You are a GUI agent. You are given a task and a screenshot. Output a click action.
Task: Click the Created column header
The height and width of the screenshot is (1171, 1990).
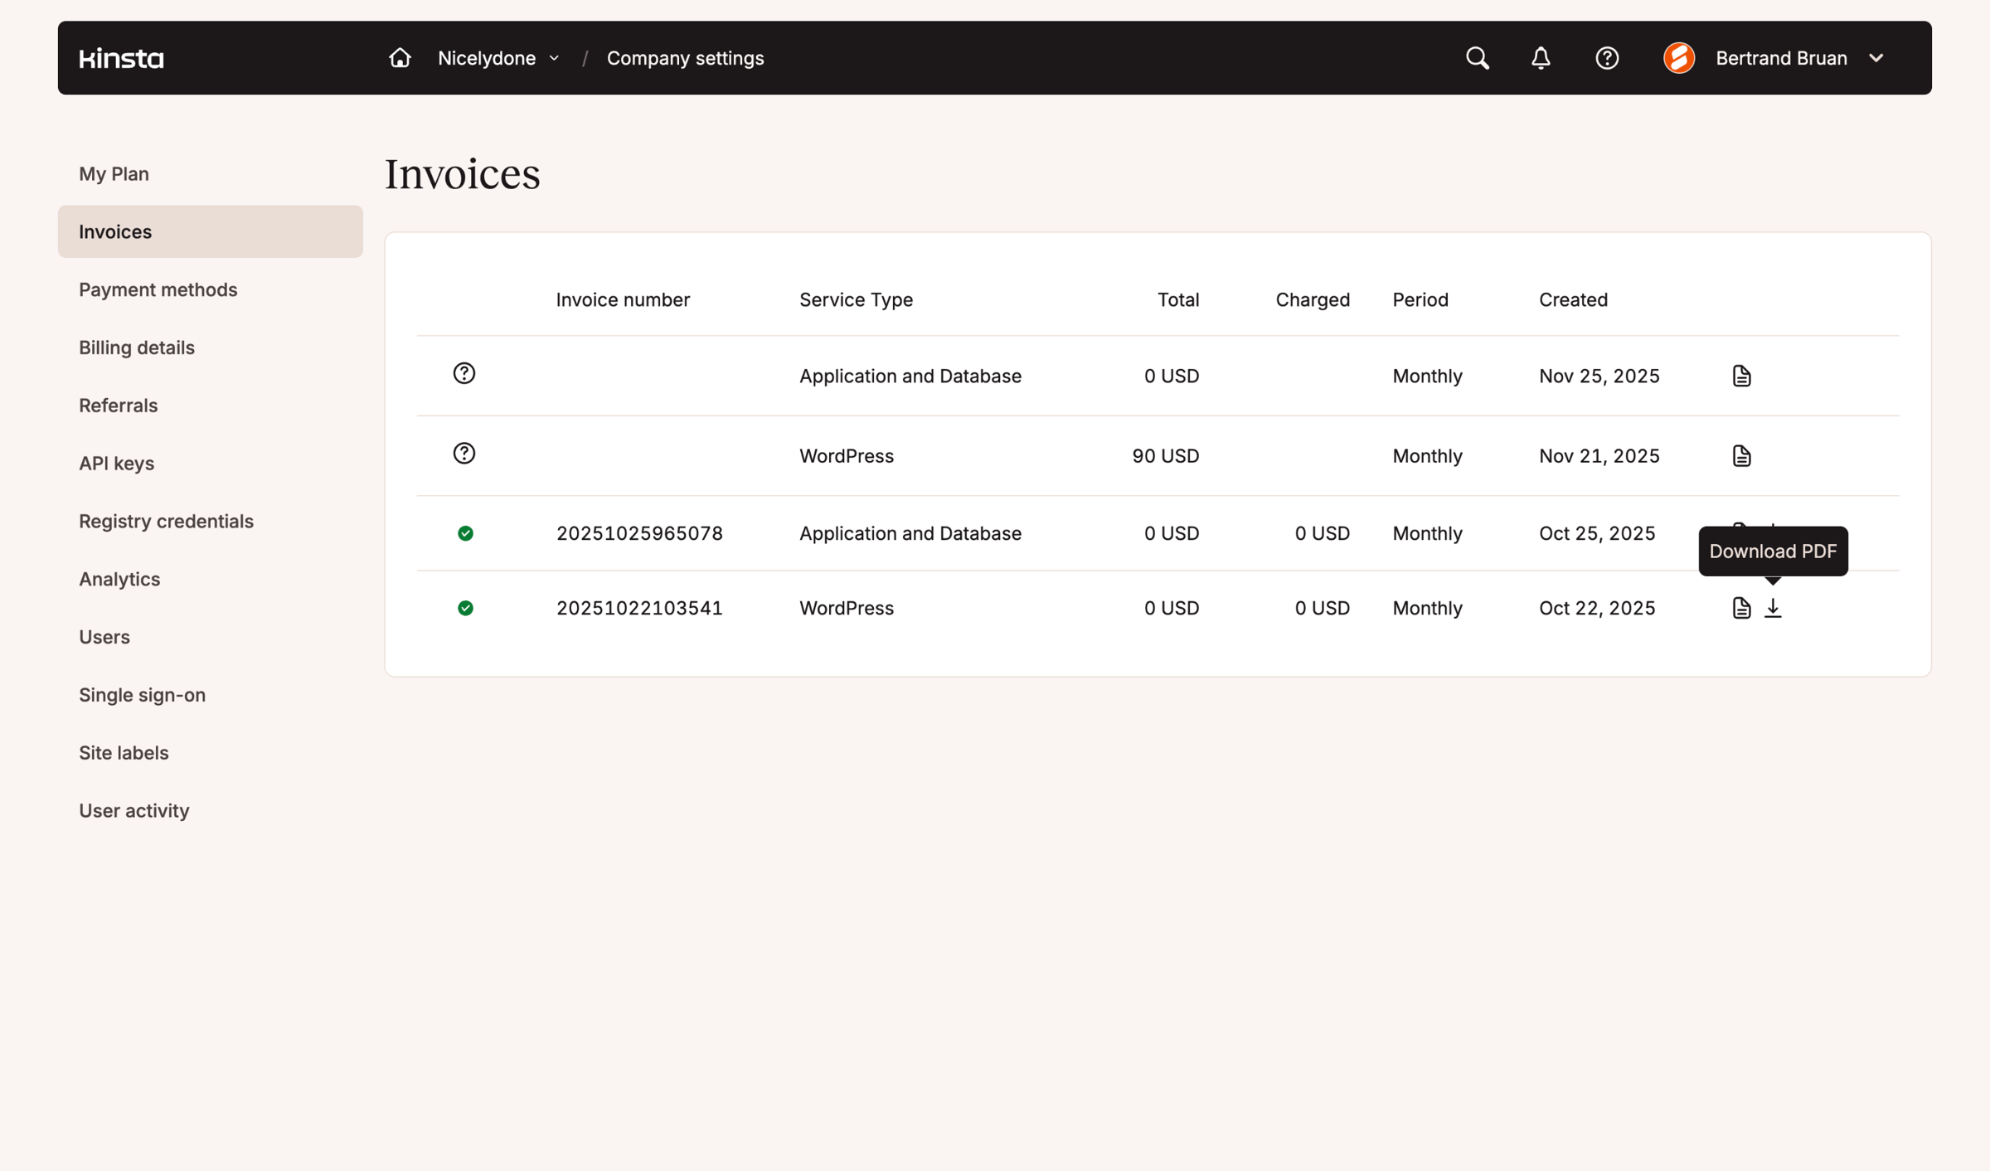tap(1573, 299)
